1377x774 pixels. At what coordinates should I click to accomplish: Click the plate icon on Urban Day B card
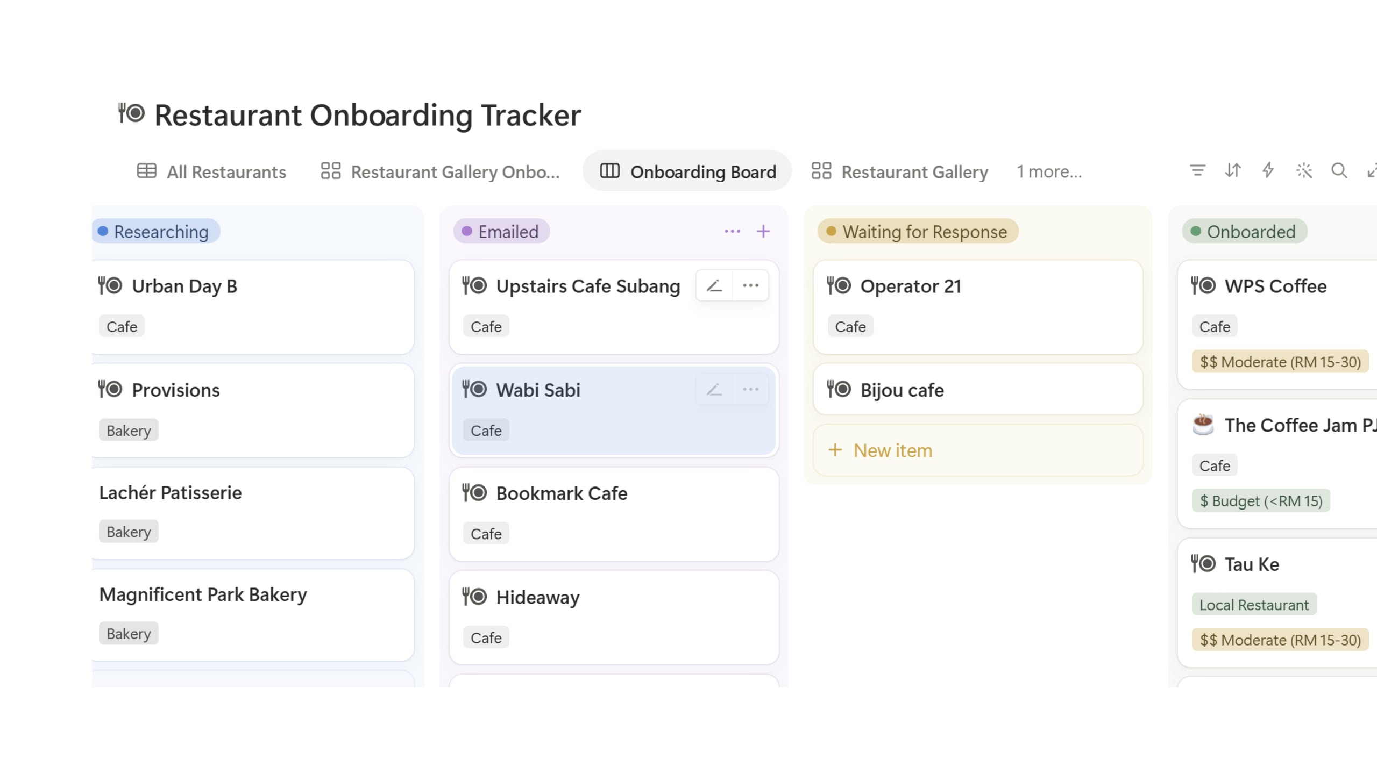110,285
